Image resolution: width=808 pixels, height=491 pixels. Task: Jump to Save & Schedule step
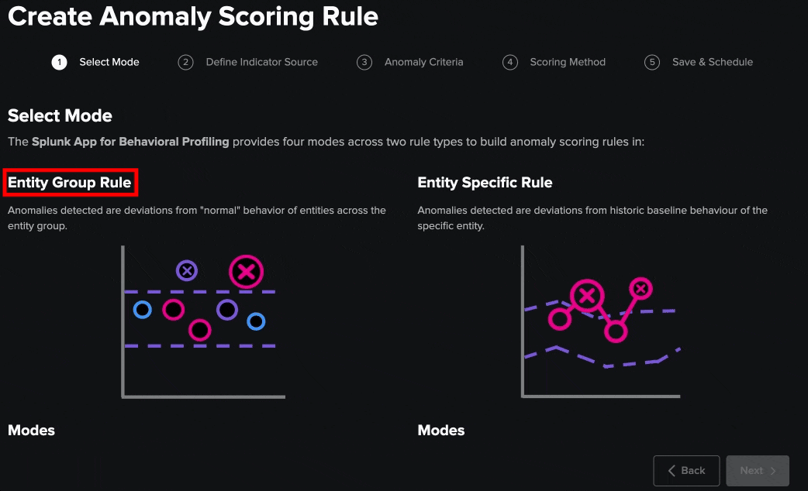[x=712, y=62]
